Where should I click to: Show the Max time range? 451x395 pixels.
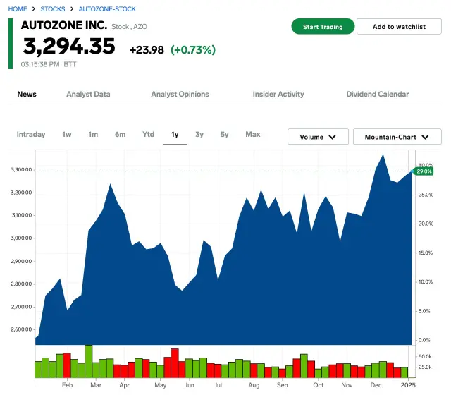(x=252, y=135)
